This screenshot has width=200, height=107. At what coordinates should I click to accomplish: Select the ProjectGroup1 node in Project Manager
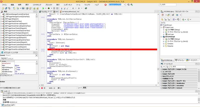coord(167,25)
